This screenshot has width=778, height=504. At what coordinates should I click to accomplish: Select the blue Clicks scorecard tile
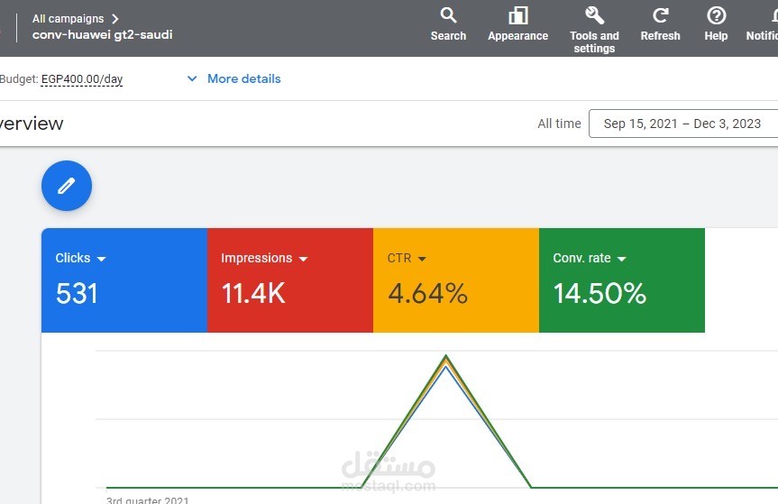(x=124, y=280)
